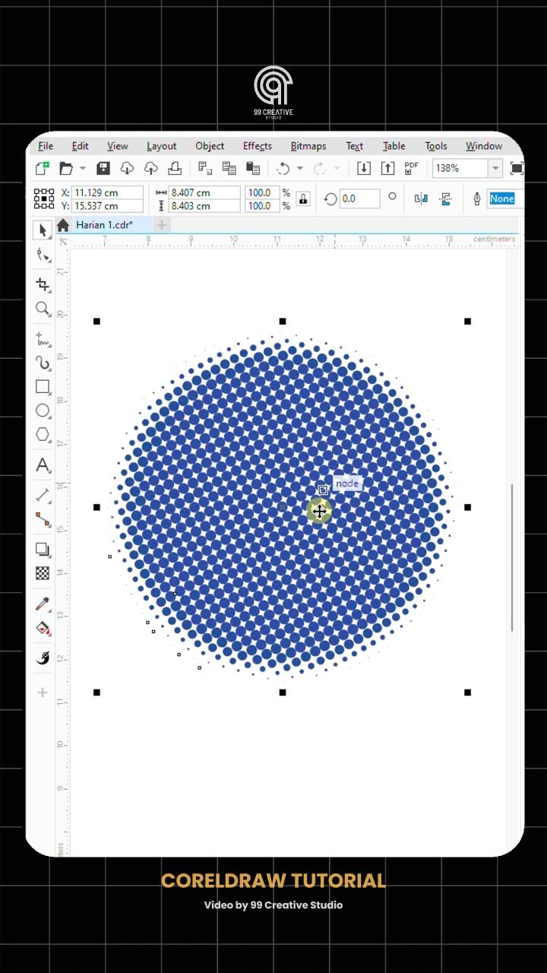Select the Drop Shadow tool
Viewport: 547px width, 973px height.
coord(43,550)
